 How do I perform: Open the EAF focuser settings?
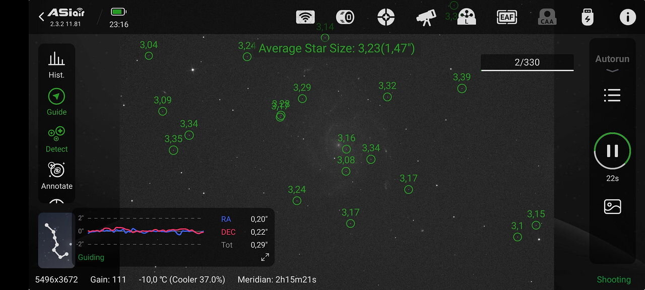point(506,17)
